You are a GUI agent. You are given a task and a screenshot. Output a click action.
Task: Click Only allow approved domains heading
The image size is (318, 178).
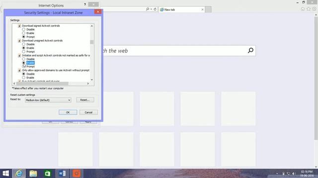click(56, 70)
